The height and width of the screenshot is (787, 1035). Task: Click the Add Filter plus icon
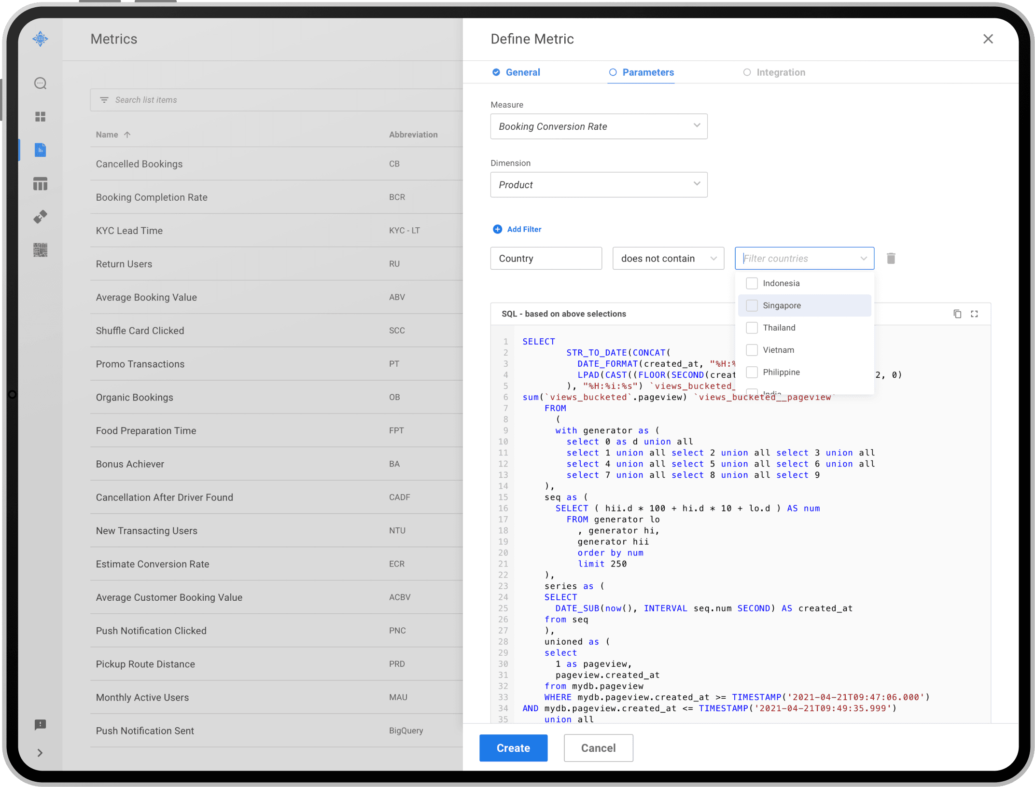pyautogui.click(x=497, y=229)
